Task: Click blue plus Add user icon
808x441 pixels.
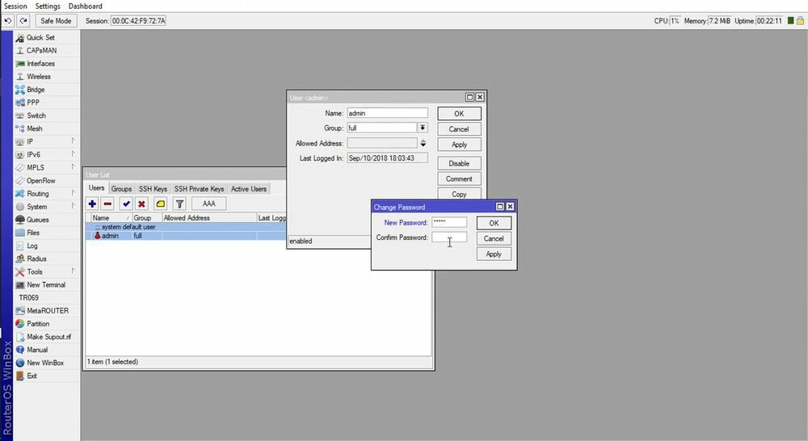Action: click(92, 204)
